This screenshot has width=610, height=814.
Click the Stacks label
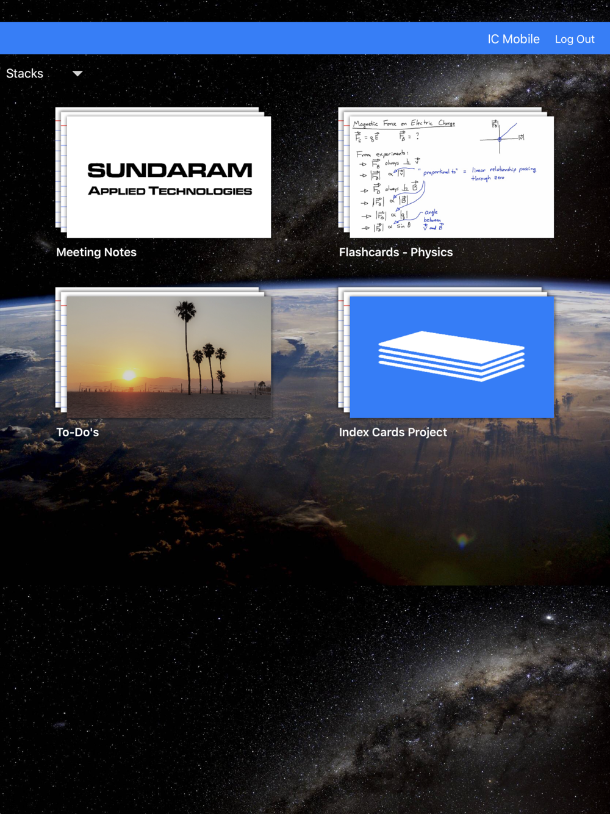click(x=24, y=74)
